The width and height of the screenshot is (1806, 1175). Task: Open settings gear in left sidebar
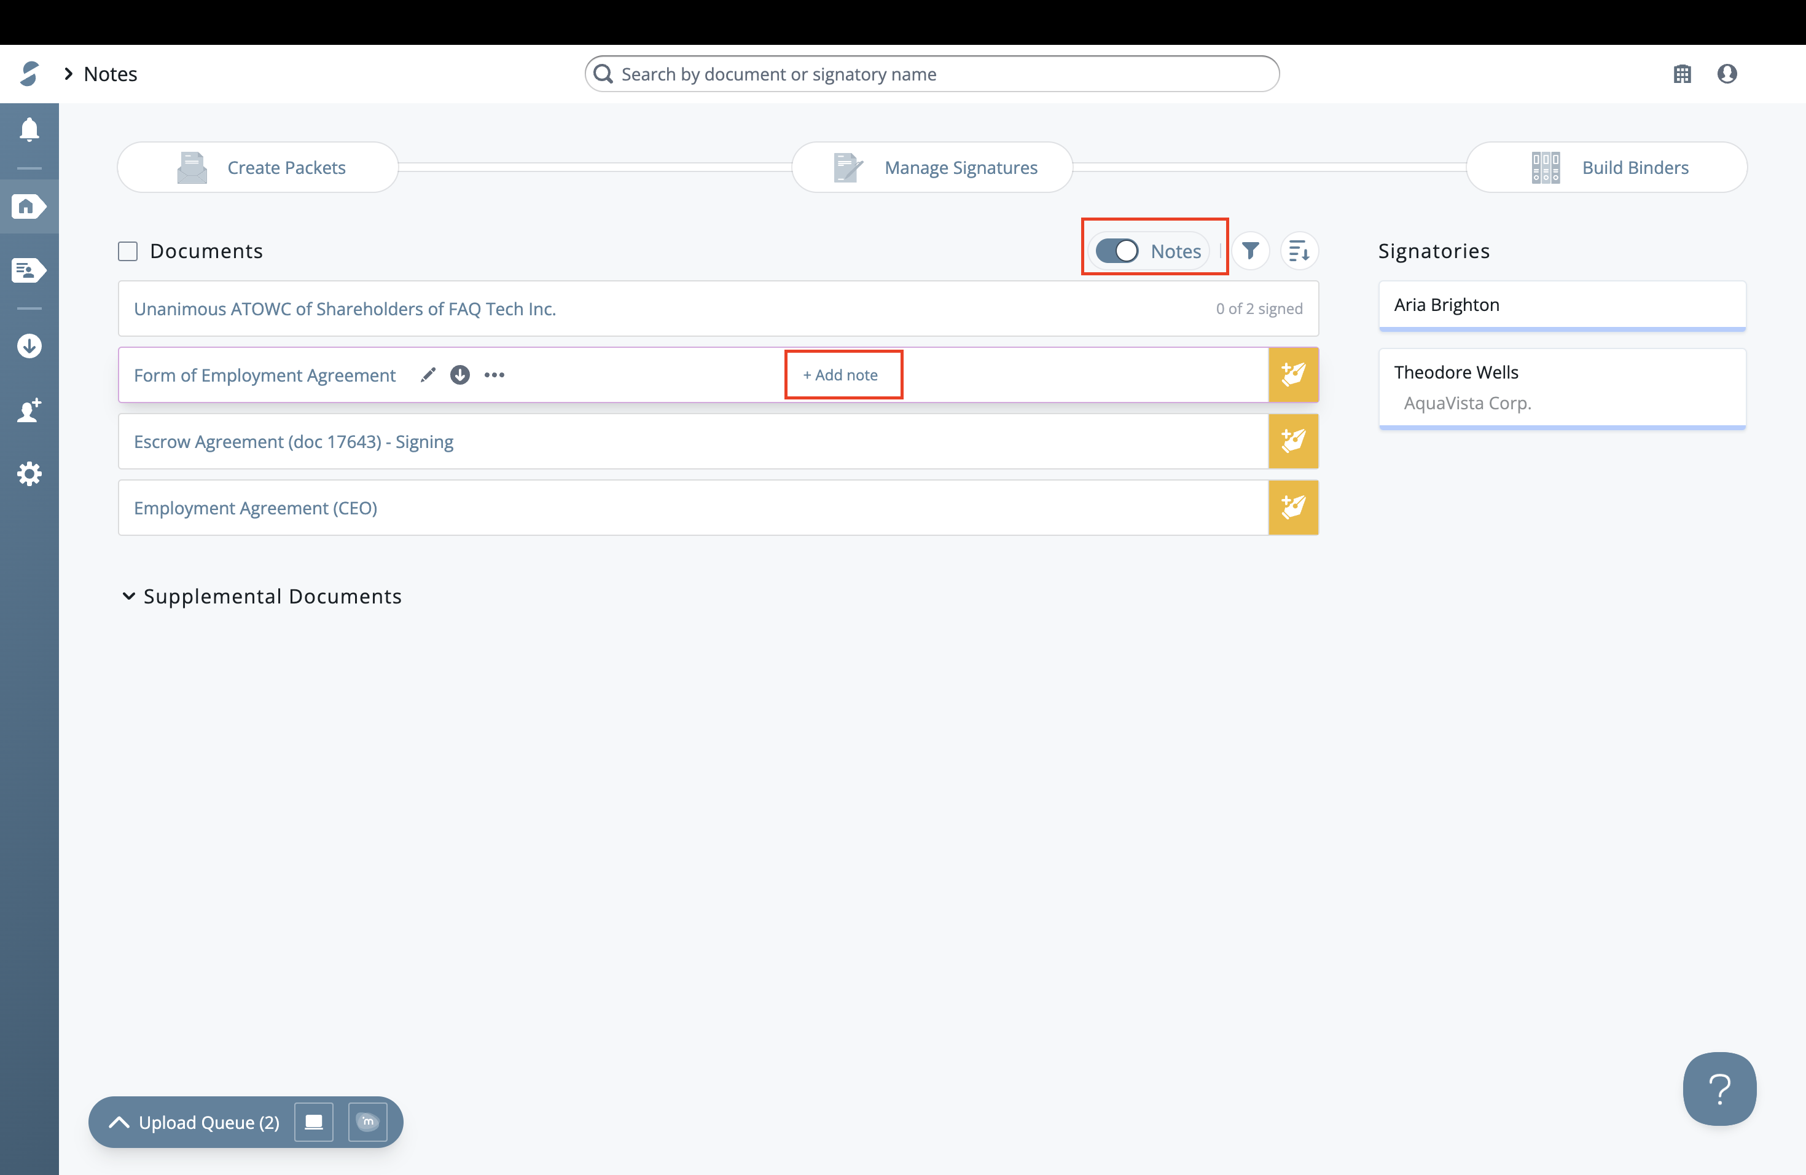[29, 474]
